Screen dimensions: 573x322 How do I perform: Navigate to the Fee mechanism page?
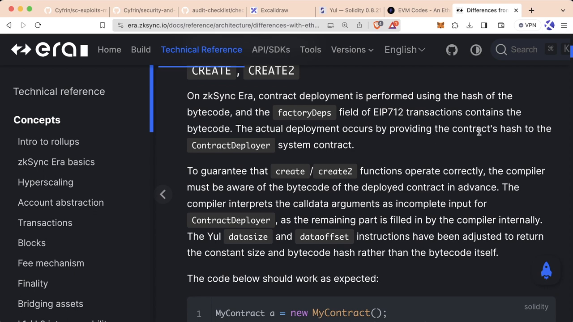click(51, 263)
